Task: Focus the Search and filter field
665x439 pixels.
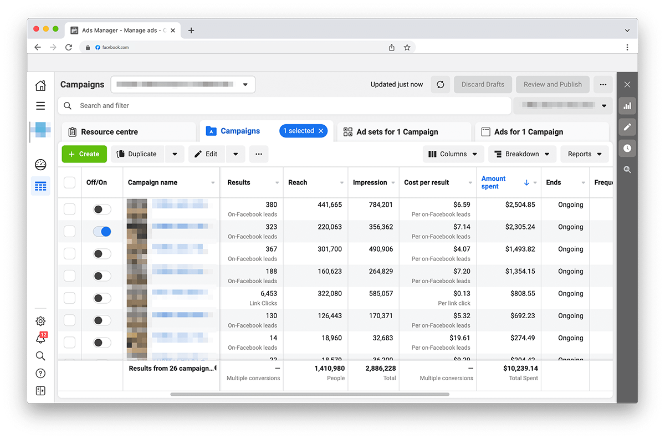Action: click(x=285, y=105)
